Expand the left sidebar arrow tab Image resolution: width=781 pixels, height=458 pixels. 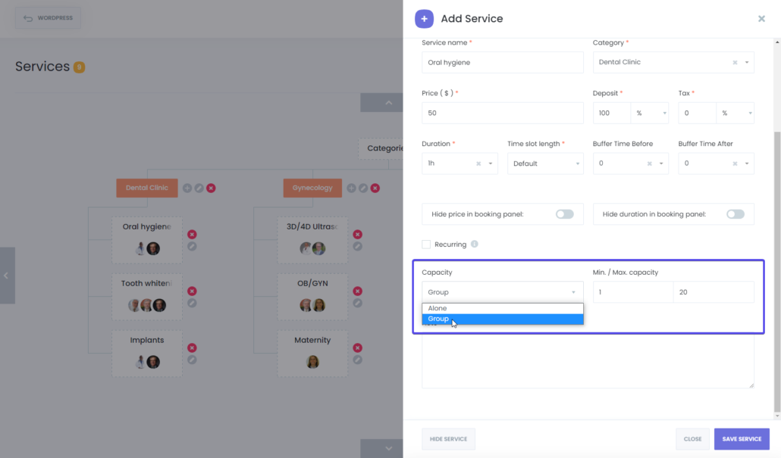(7, 276)
